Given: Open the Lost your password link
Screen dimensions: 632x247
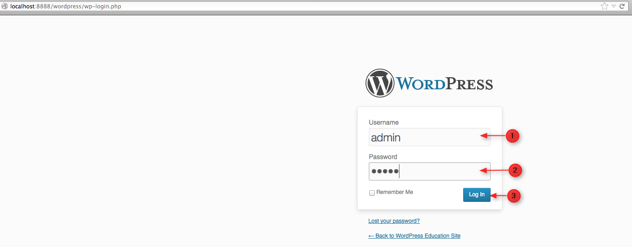Looking at the screenshot, I should click(394, 221).
